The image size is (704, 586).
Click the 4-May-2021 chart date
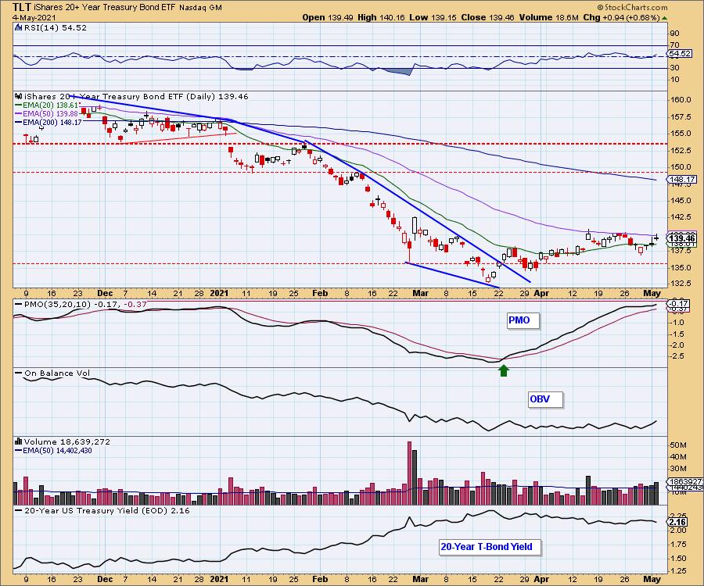[x=34, y=17]
